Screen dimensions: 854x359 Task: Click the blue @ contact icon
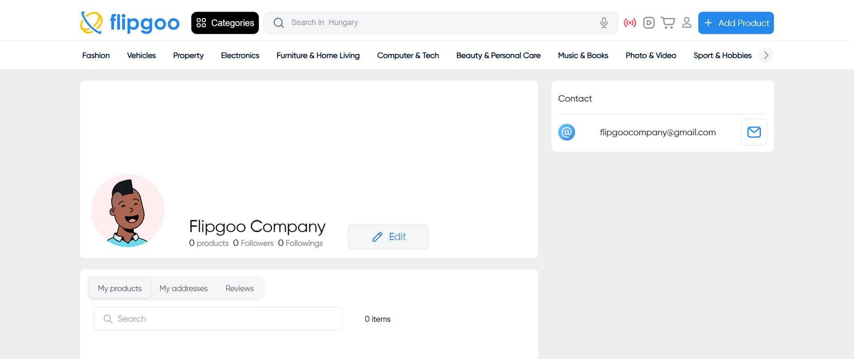[567, 132]
